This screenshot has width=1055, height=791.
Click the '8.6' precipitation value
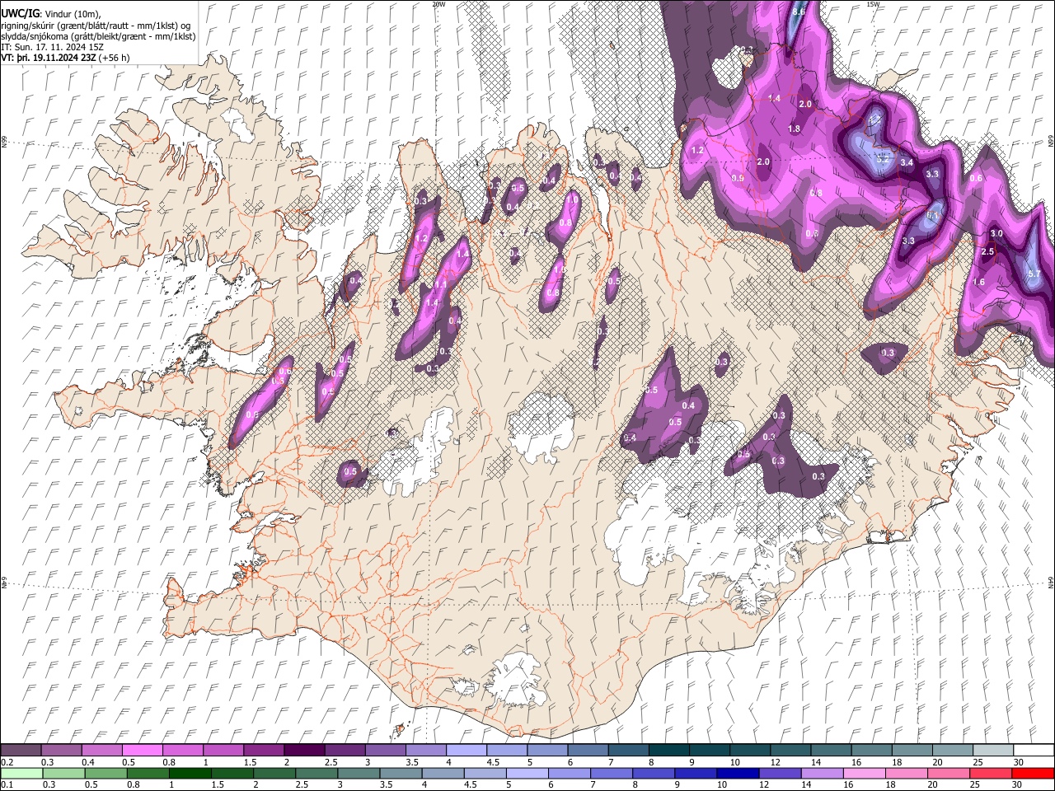point(798,12)
